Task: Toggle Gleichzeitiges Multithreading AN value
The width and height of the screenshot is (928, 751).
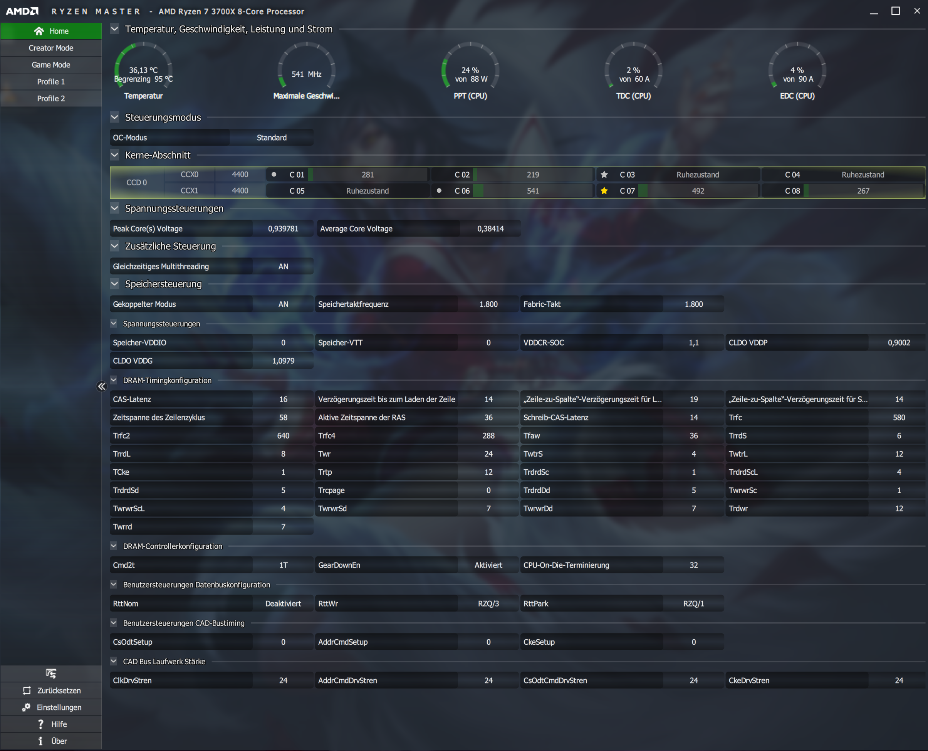Action: click(x=283, y=267)
